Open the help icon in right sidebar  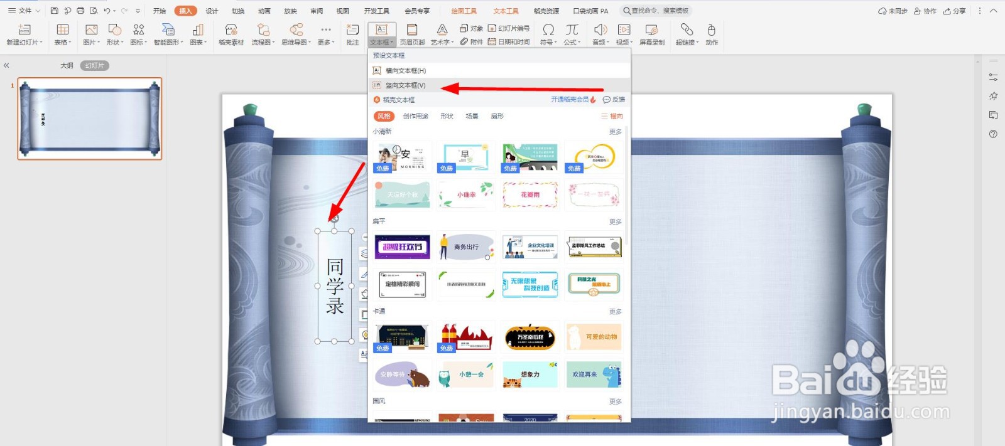993,134
